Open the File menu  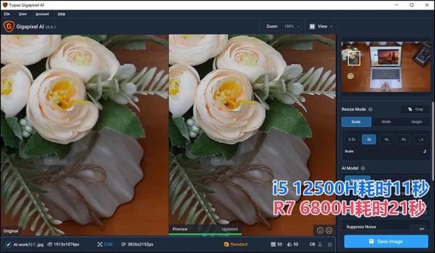(7, 14)
